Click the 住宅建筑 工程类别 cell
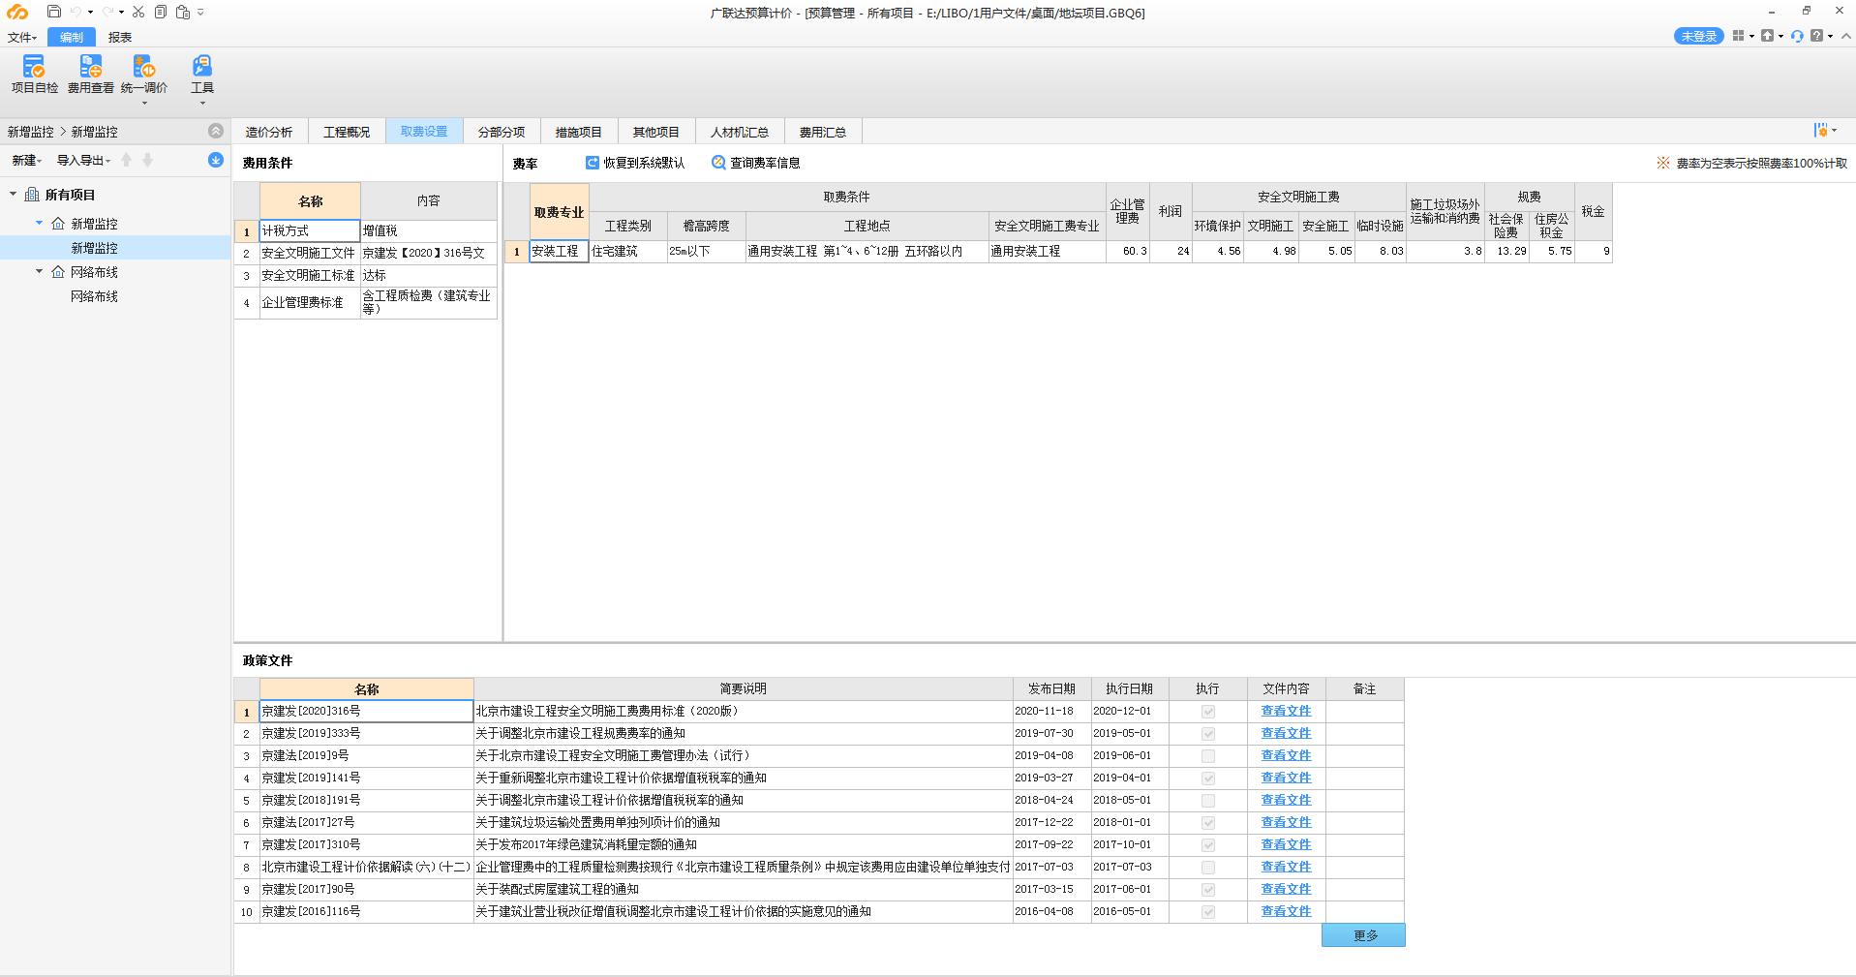 (628, 251)
